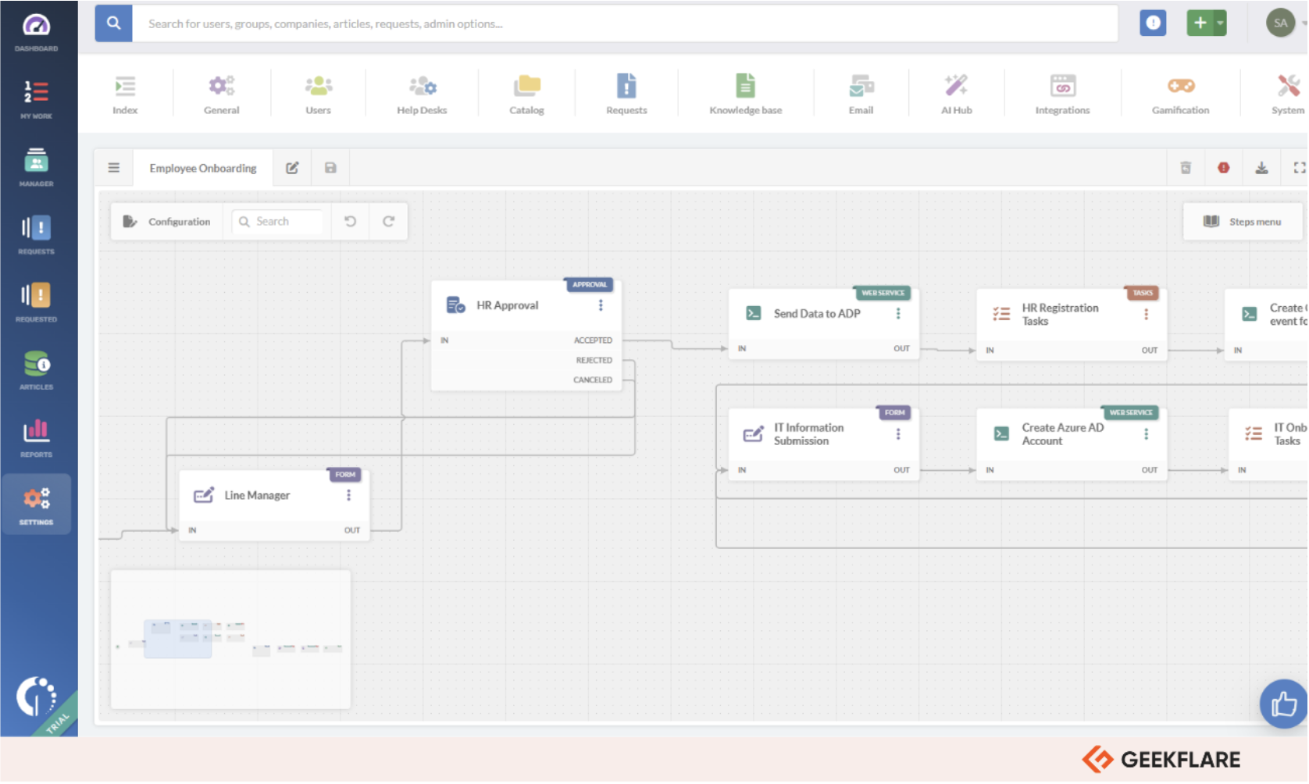Open Send Data to ADP options menu
The height and width of the screenshot is (784, 1309).
point(898,314)
